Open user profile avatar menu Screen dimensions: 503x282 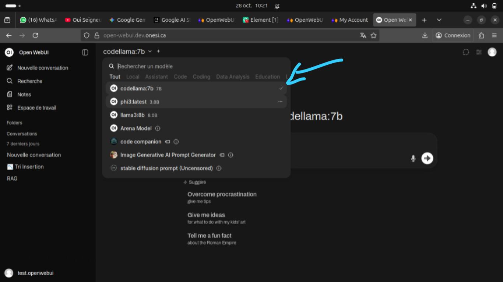coord(492,52)
